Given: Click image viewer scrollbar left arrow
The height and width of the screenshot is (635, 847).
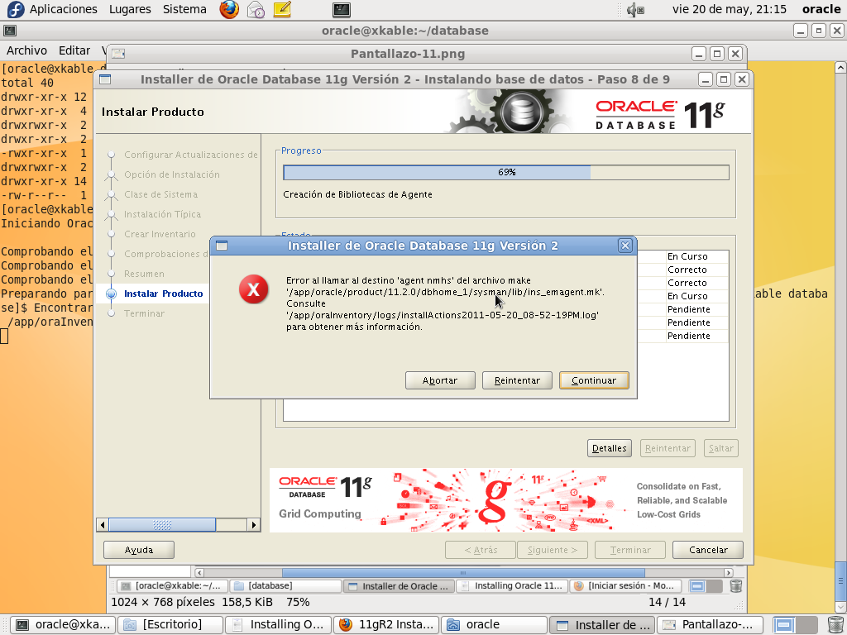Looking at the screenshot, I should click(x=199, y=572).
